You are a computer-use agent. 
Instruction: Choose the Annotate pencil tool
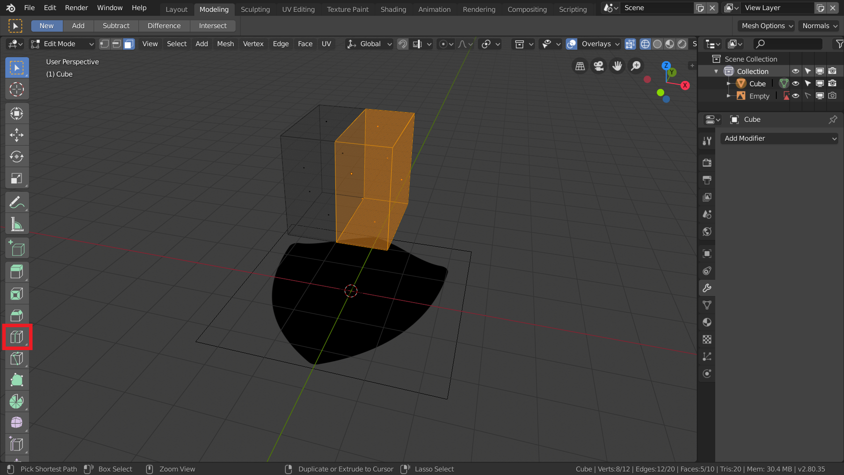click(17, 202)
